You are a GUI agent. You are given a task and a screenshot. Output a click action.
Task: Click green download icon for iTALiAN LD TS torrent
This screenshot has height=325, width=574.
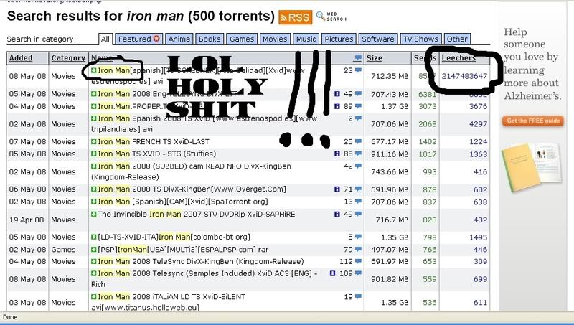(94, 296)
